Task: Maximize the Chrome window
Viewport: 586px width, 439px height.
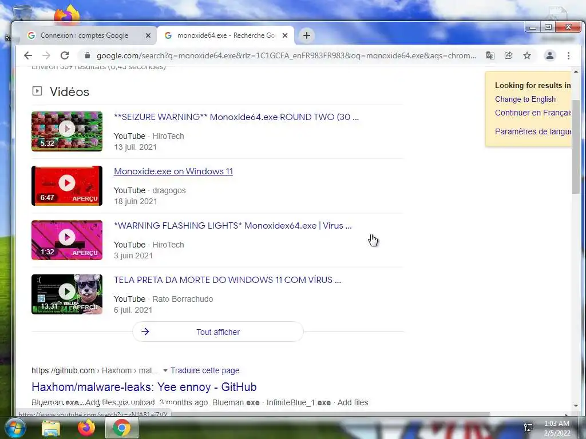Action: [x=548, y=27]
